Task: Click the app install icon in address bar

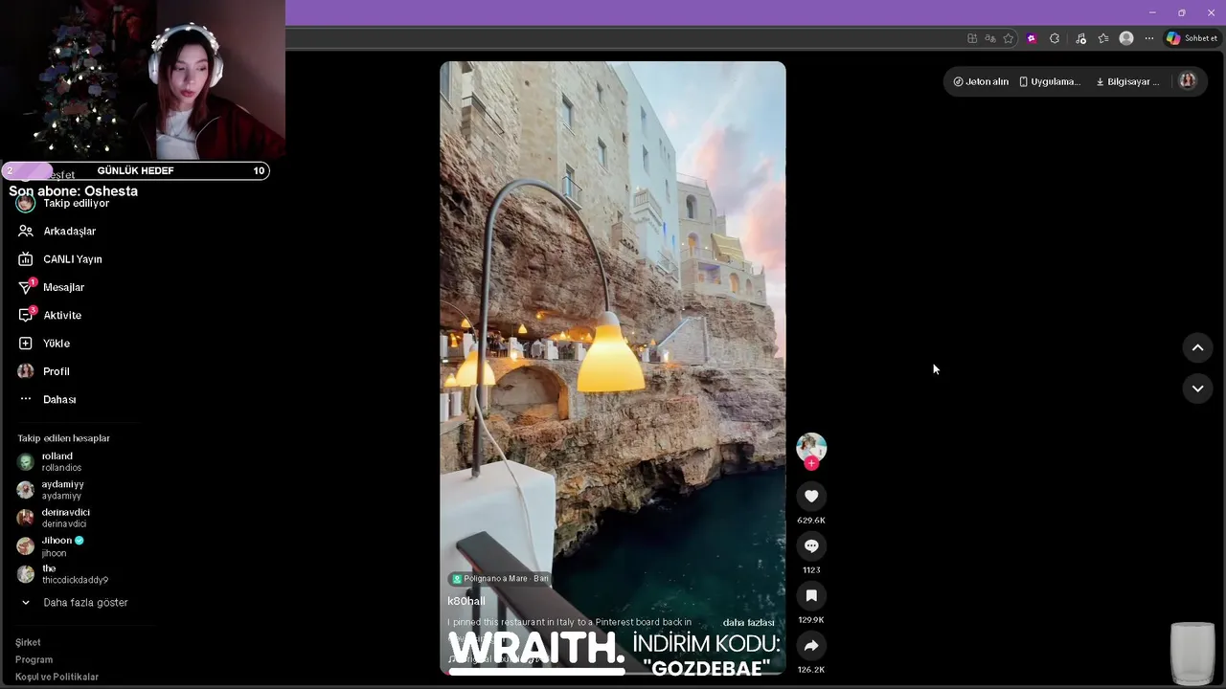Action: (x=972, y=38)
